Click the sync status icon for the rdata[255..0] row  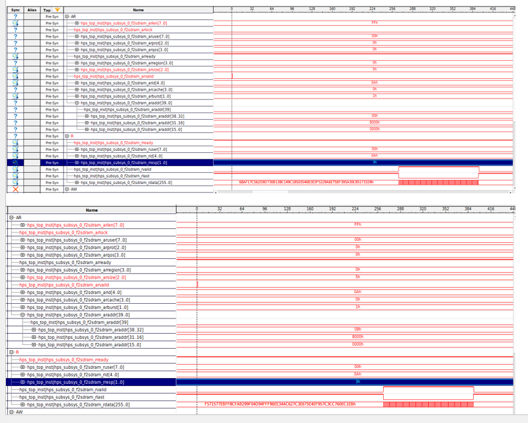pyautogui.click(x=15, y=183)
